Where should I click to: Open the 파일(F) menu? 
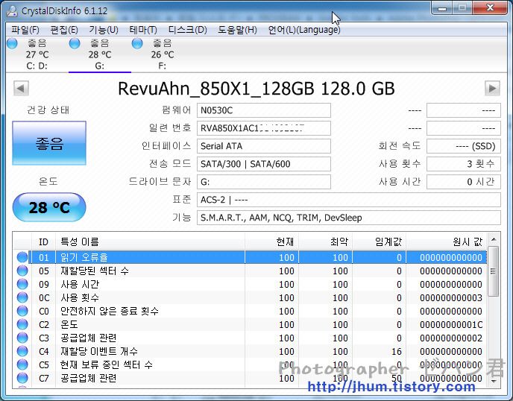(x=25, y=30)
